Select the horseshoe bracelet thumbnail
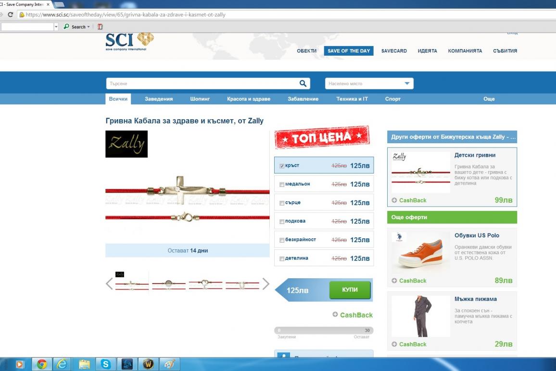 pos(242,284)
